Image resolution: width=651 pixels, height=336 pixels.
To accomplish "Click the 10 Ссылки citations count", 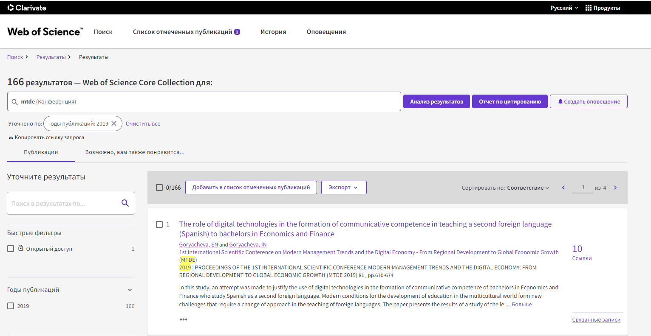I will [x=582, y=252].
